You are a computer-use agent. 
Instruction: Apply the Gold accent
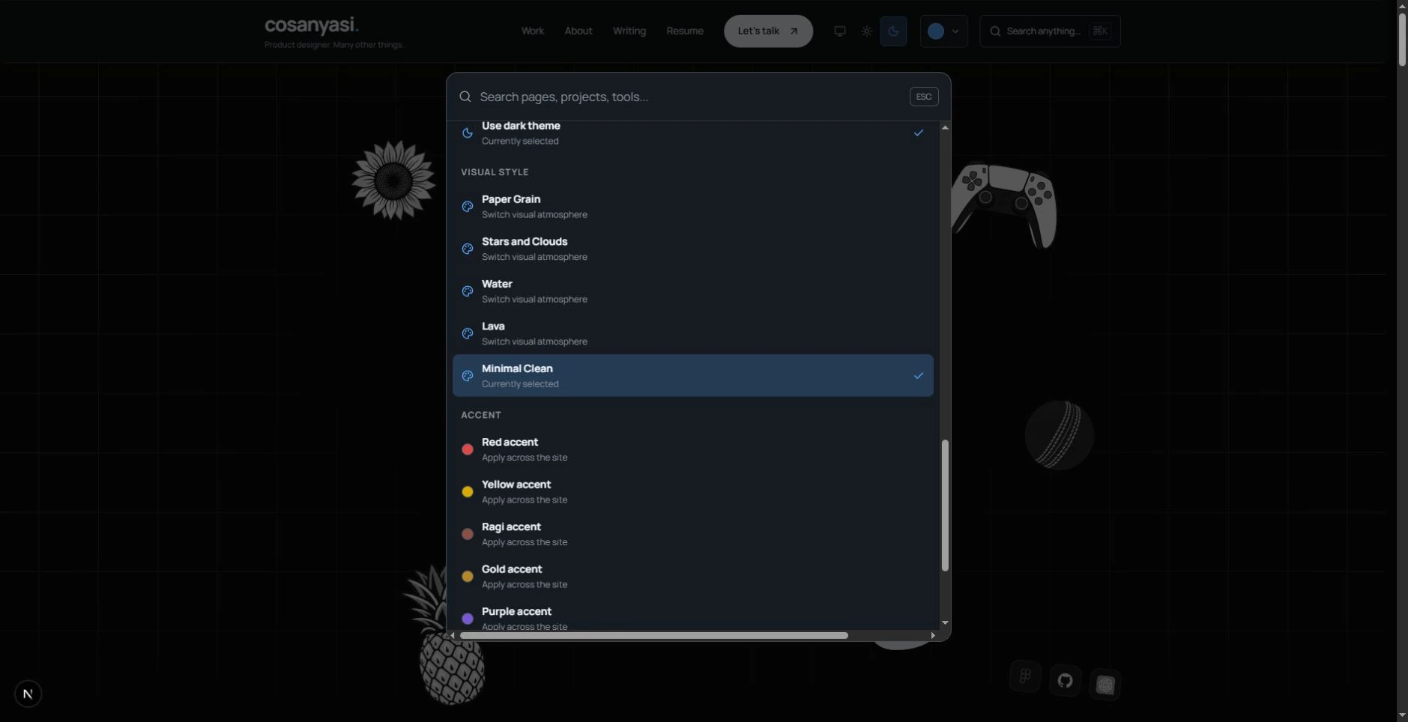coord(692,576)
